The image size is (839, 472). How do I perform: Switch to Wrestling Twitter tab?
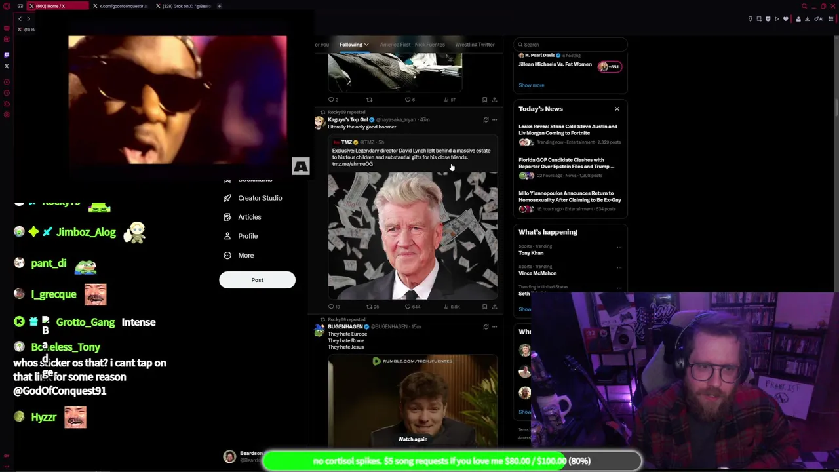click(x=475, y=45)
